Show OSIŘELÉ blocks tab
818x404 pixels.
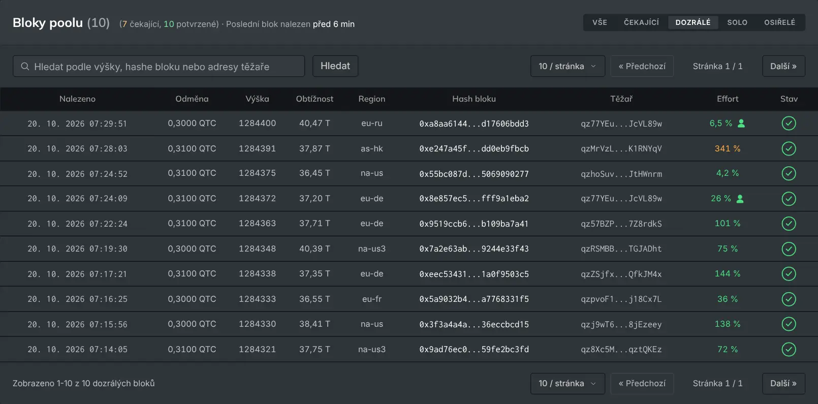(780, 22)
